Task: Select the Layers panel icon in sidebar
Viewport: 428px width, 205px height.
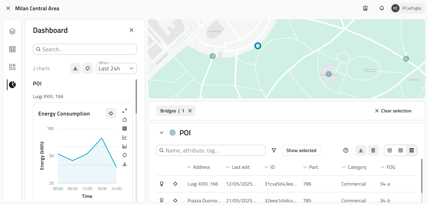Action: [12, 31]
